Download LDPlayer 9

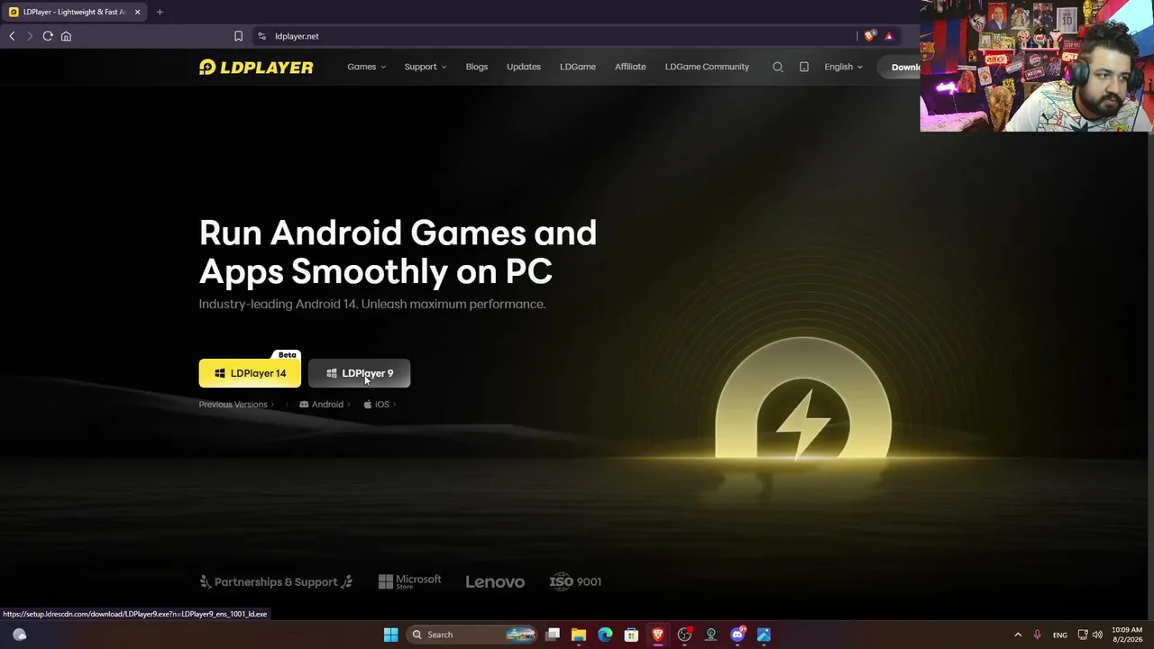point(359,373)
